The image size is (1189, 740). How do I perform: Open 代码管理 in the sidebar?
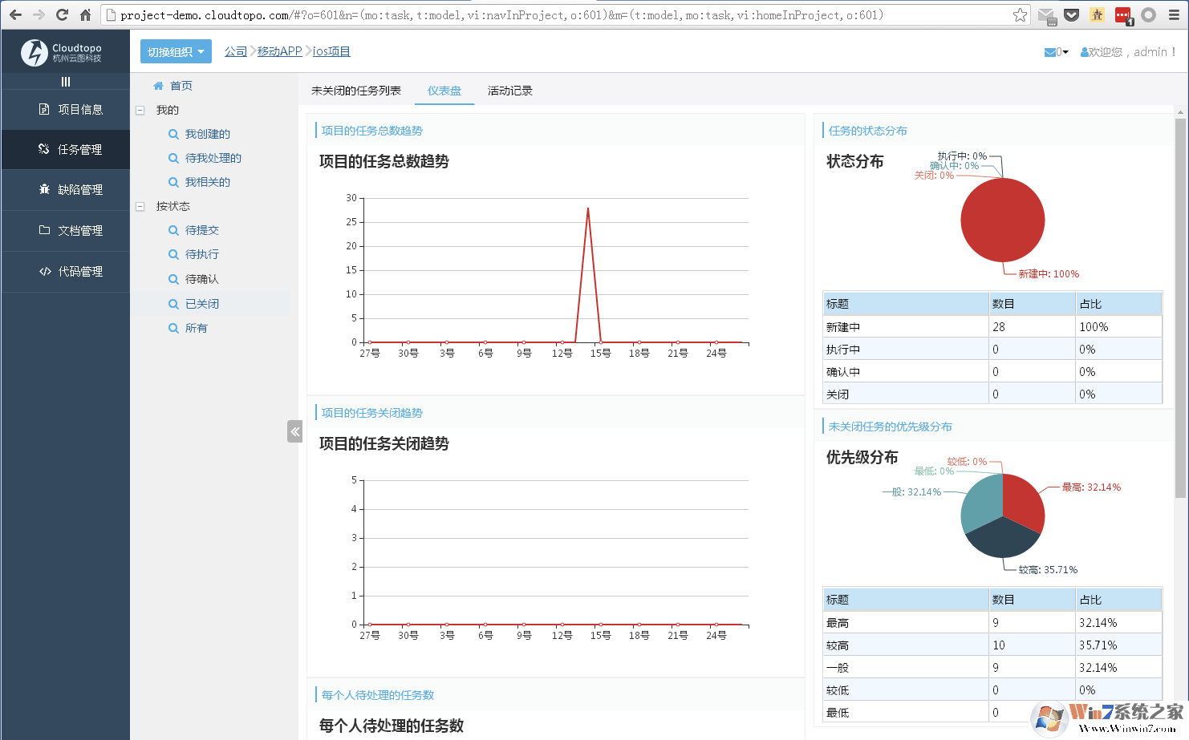64,271
